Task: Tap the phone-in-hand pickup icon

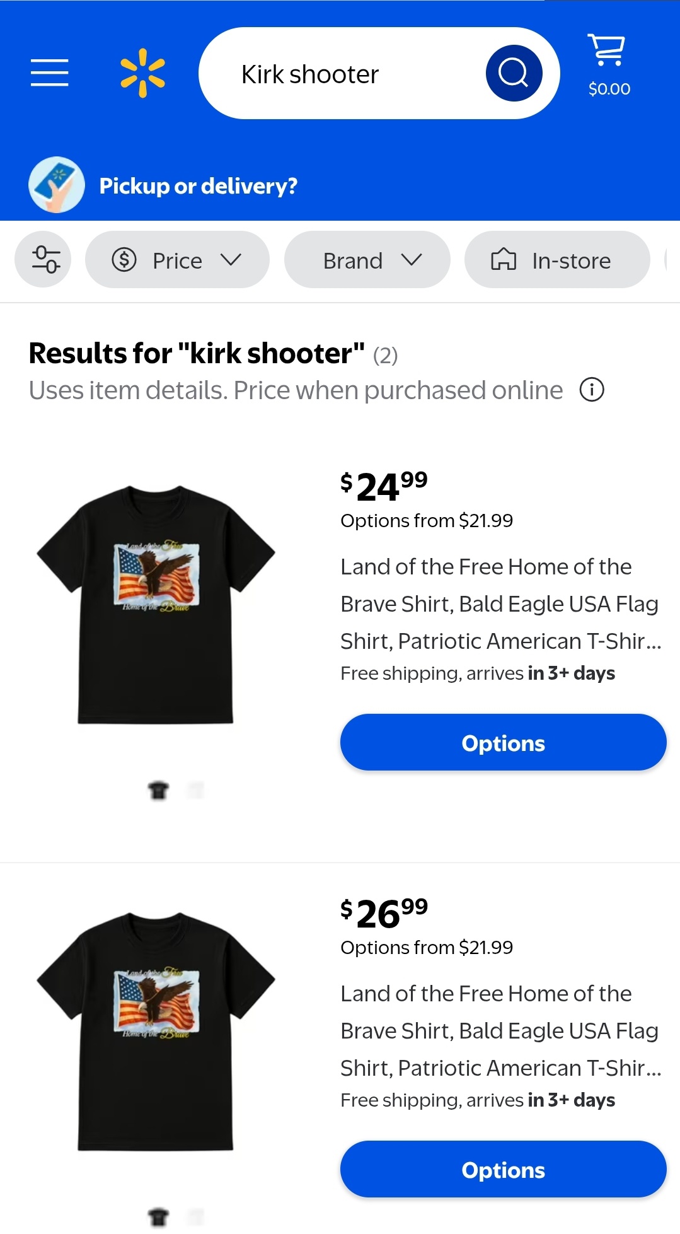Action: point(57,185)
